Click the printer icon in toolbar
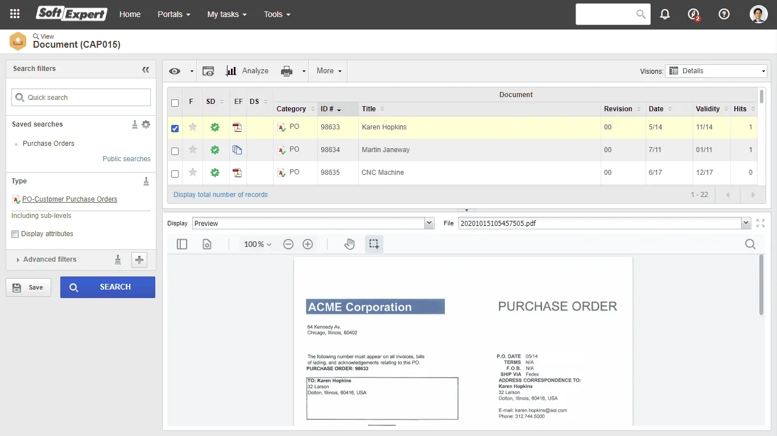 [287, 71]
